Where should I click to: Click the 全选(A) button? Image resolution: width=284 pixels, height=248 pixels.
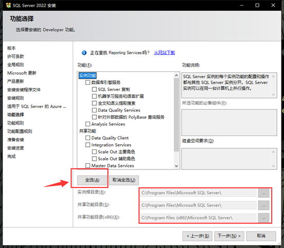92,180
